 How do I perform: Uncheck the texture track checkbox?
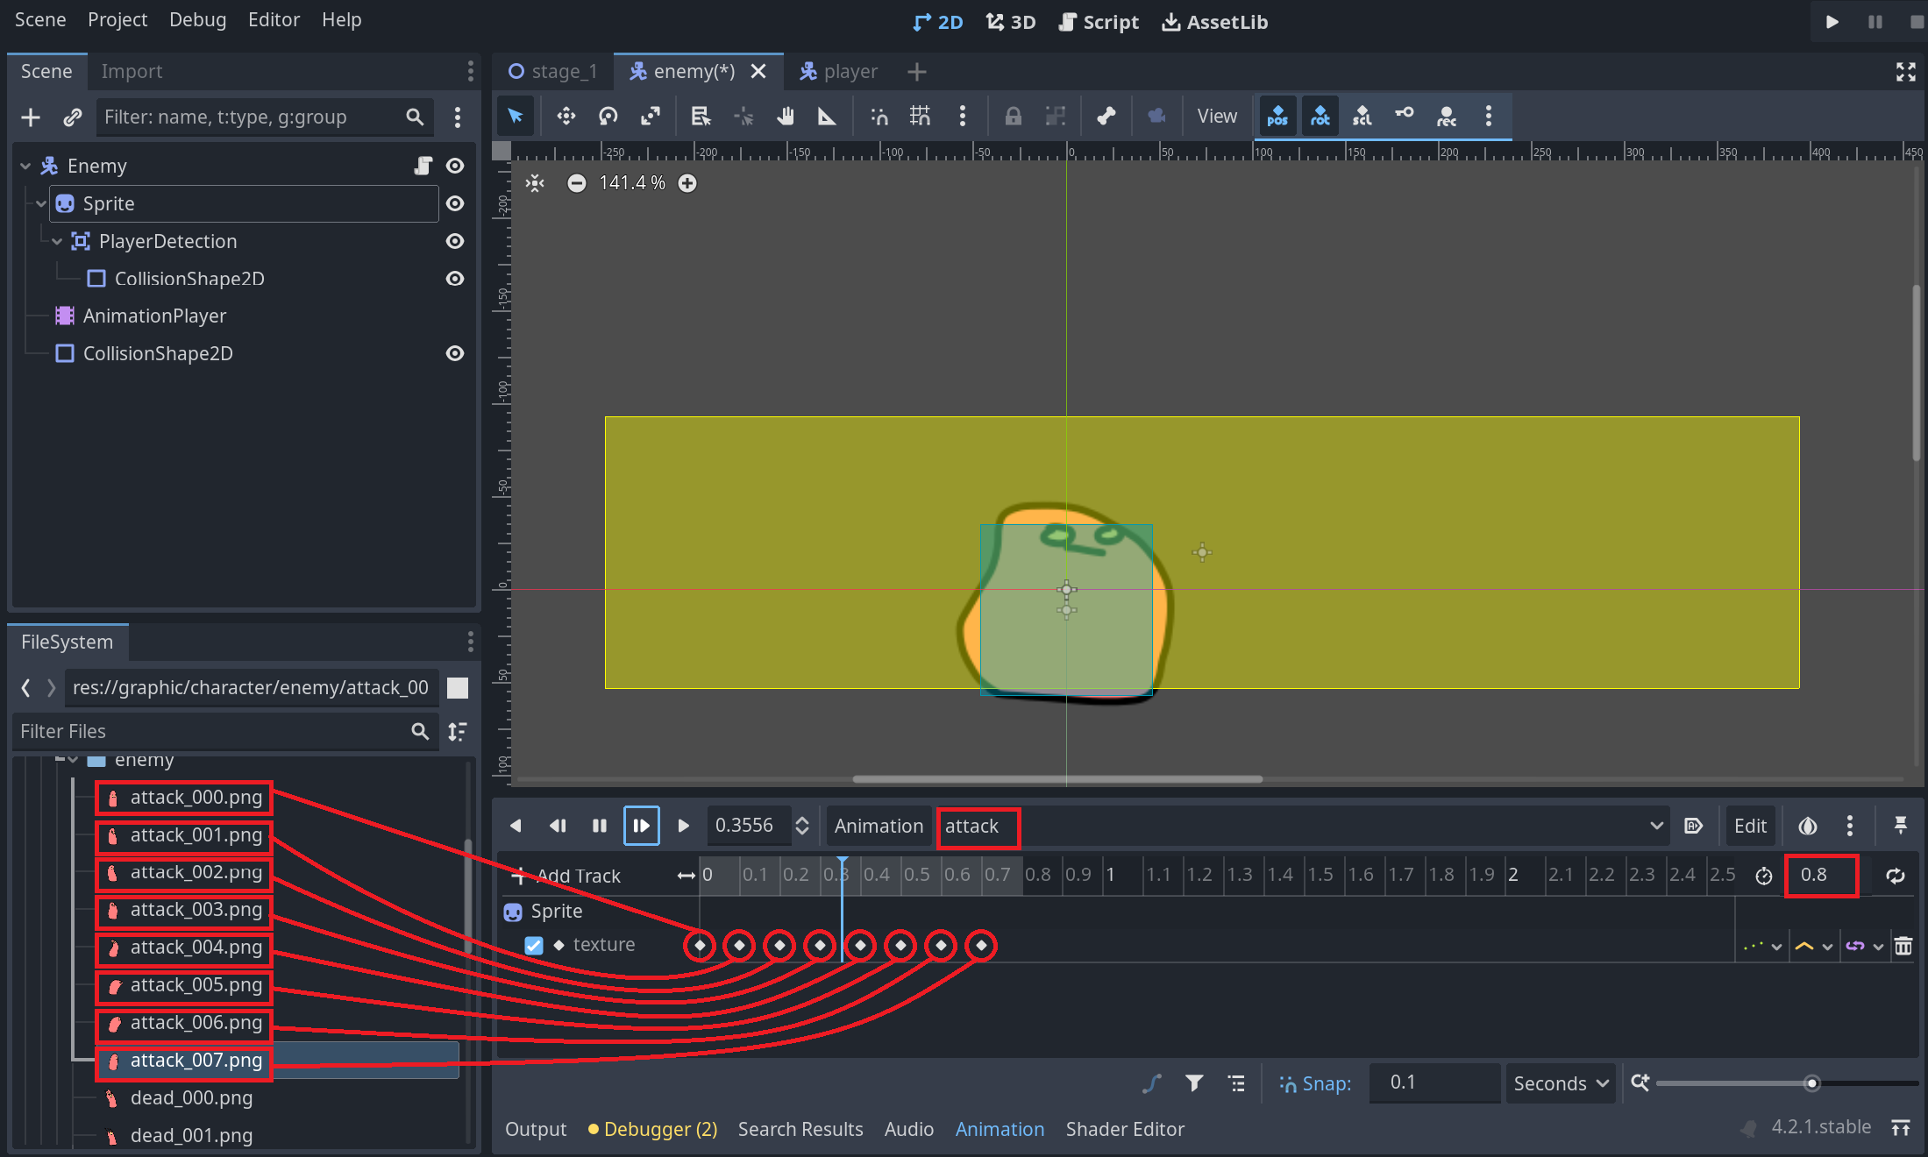click(533, 946)
